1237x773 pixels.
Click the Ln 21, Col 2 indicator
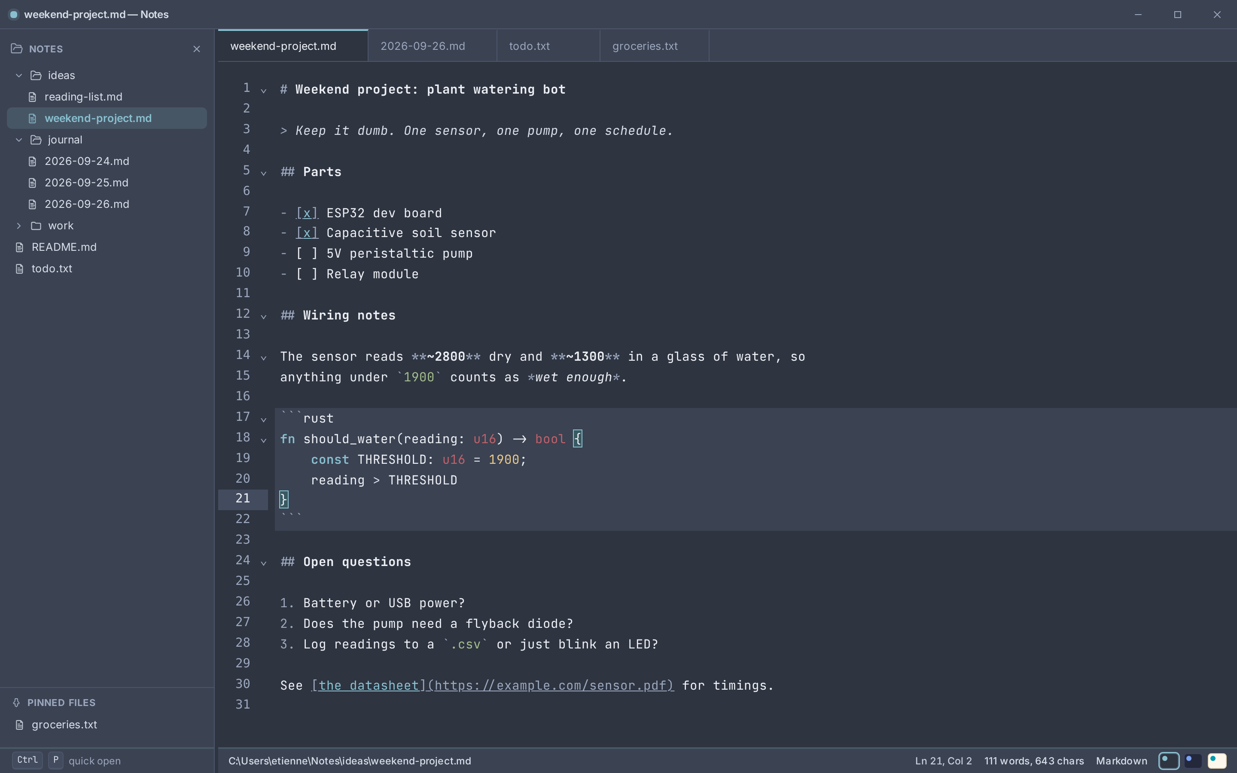[x=943, y=761]
